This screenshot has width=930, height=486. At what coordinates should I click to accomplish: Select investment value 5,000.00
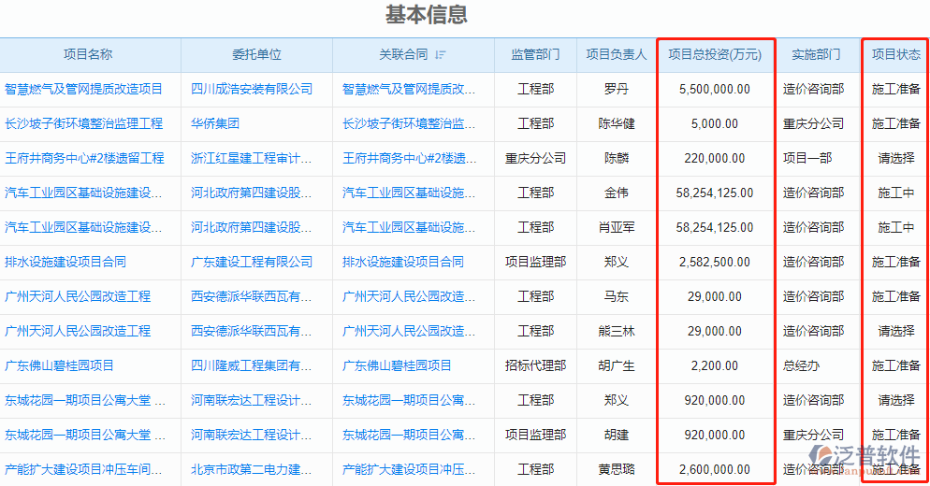[715, 123]
